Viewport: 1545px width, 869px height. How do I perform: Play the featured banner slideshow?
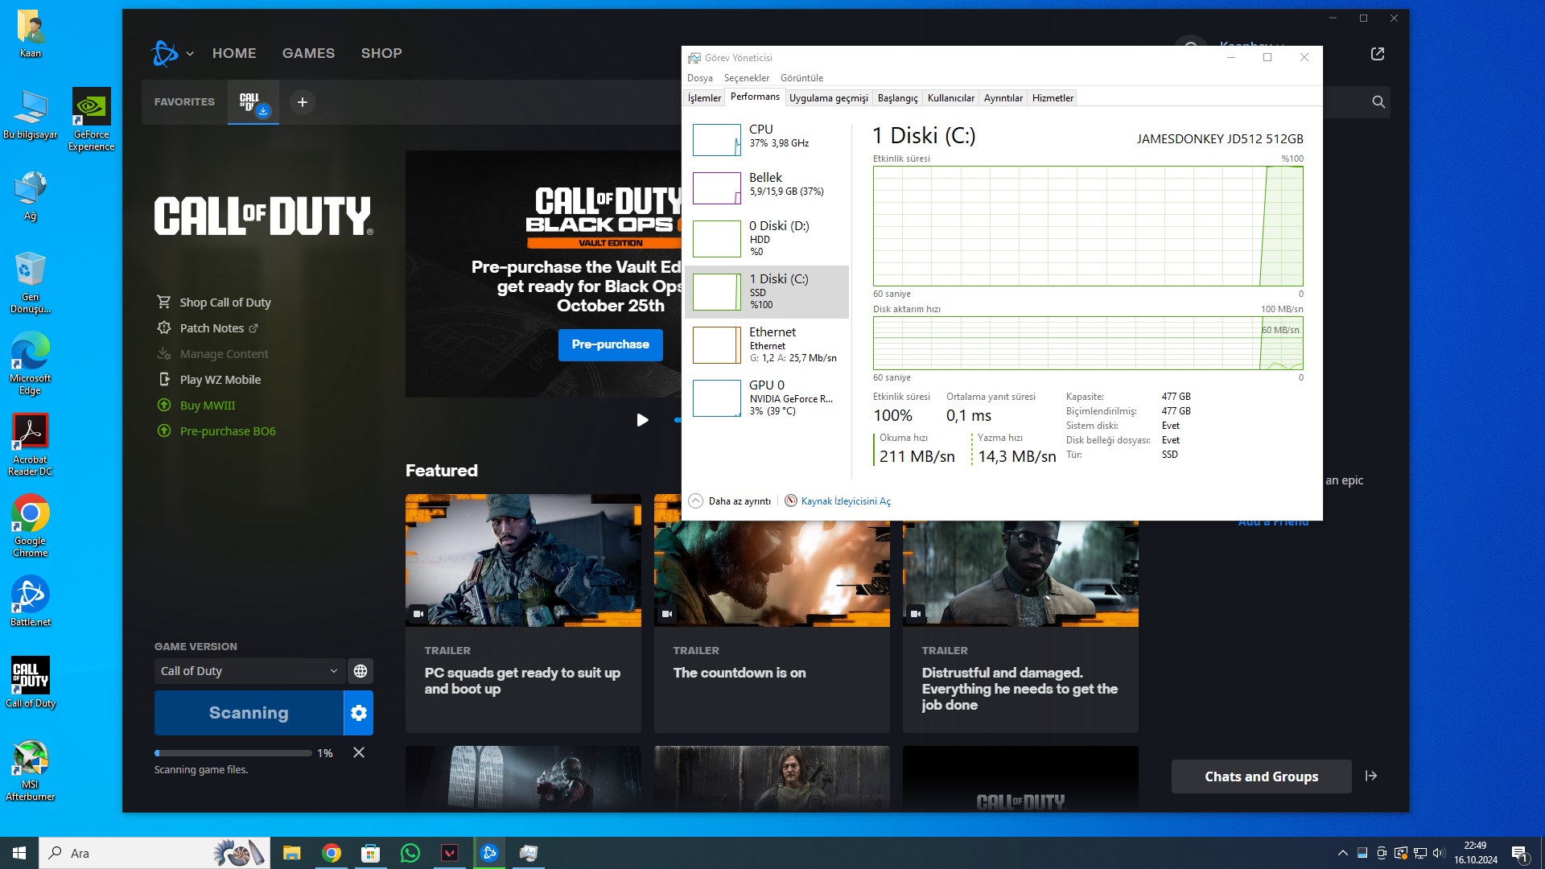pyautogui.click(x=642, y=420)
